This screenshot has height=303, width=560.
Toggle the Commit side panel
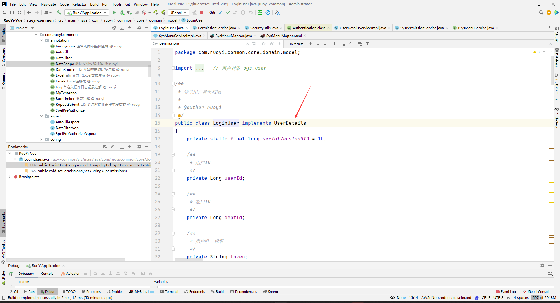(x=3, y=81)
